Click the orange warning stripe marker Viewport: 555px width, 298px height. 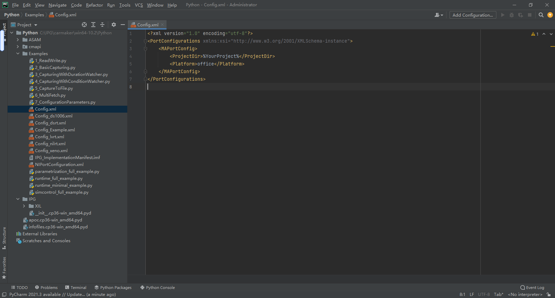pos(552,46)
